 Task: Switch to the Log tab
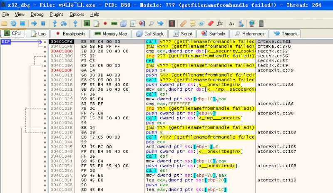pos(38,34)
